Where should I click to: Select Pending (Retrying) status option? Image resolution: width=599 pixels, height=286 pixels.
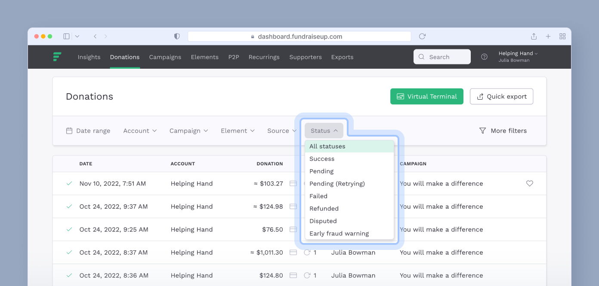349,184
